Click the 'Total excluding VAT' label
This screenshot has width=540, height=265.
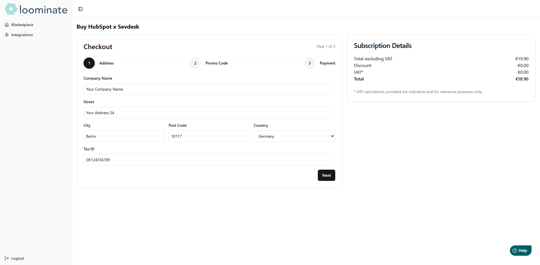(373, 59)
